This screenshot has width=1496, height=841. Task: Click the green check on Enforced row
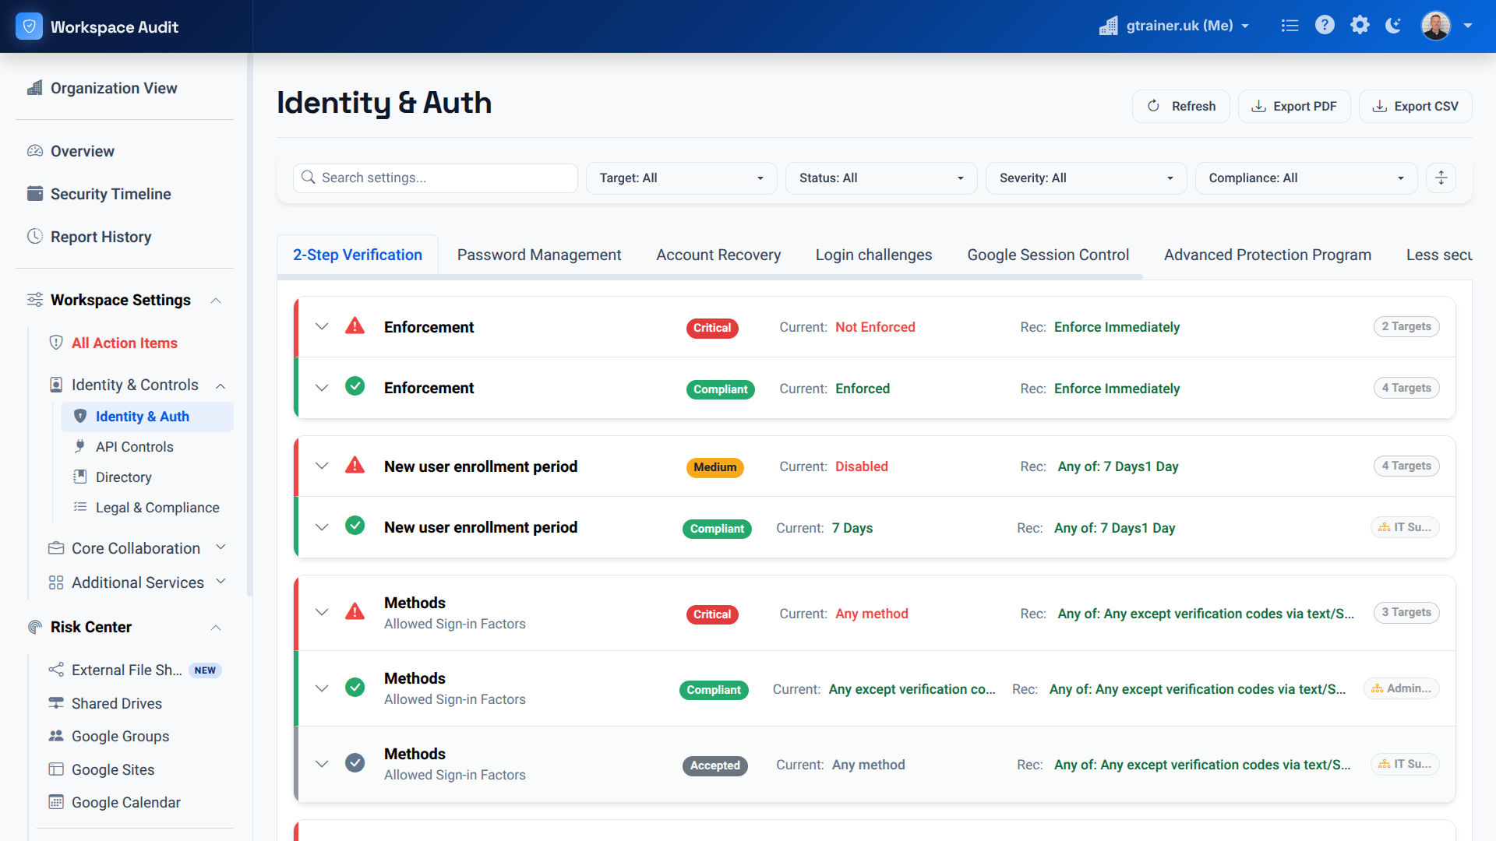pos(355,386)
